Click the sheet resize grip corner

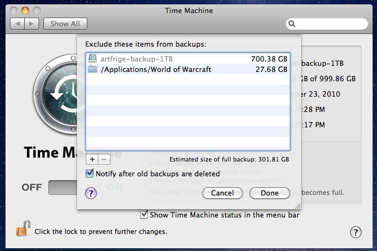coord(298,206)
